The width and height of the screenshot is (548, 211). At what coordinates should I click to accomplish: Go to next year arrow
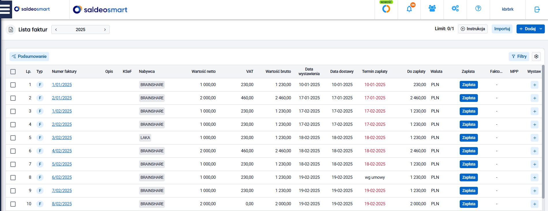(105, 30)
